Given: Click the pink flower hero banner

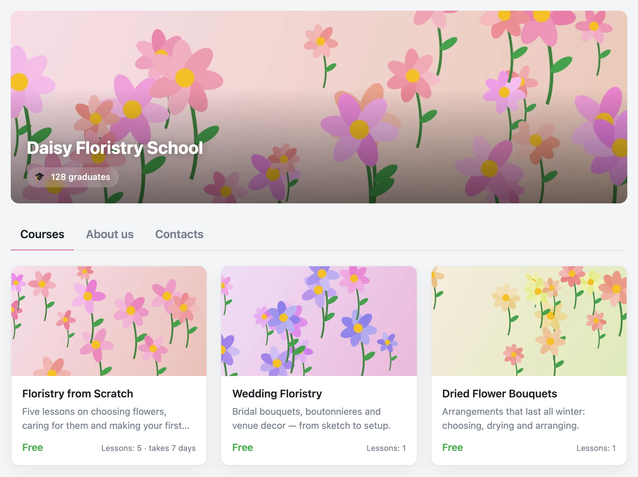Looking at the screenshot, I should coord(319,107).
